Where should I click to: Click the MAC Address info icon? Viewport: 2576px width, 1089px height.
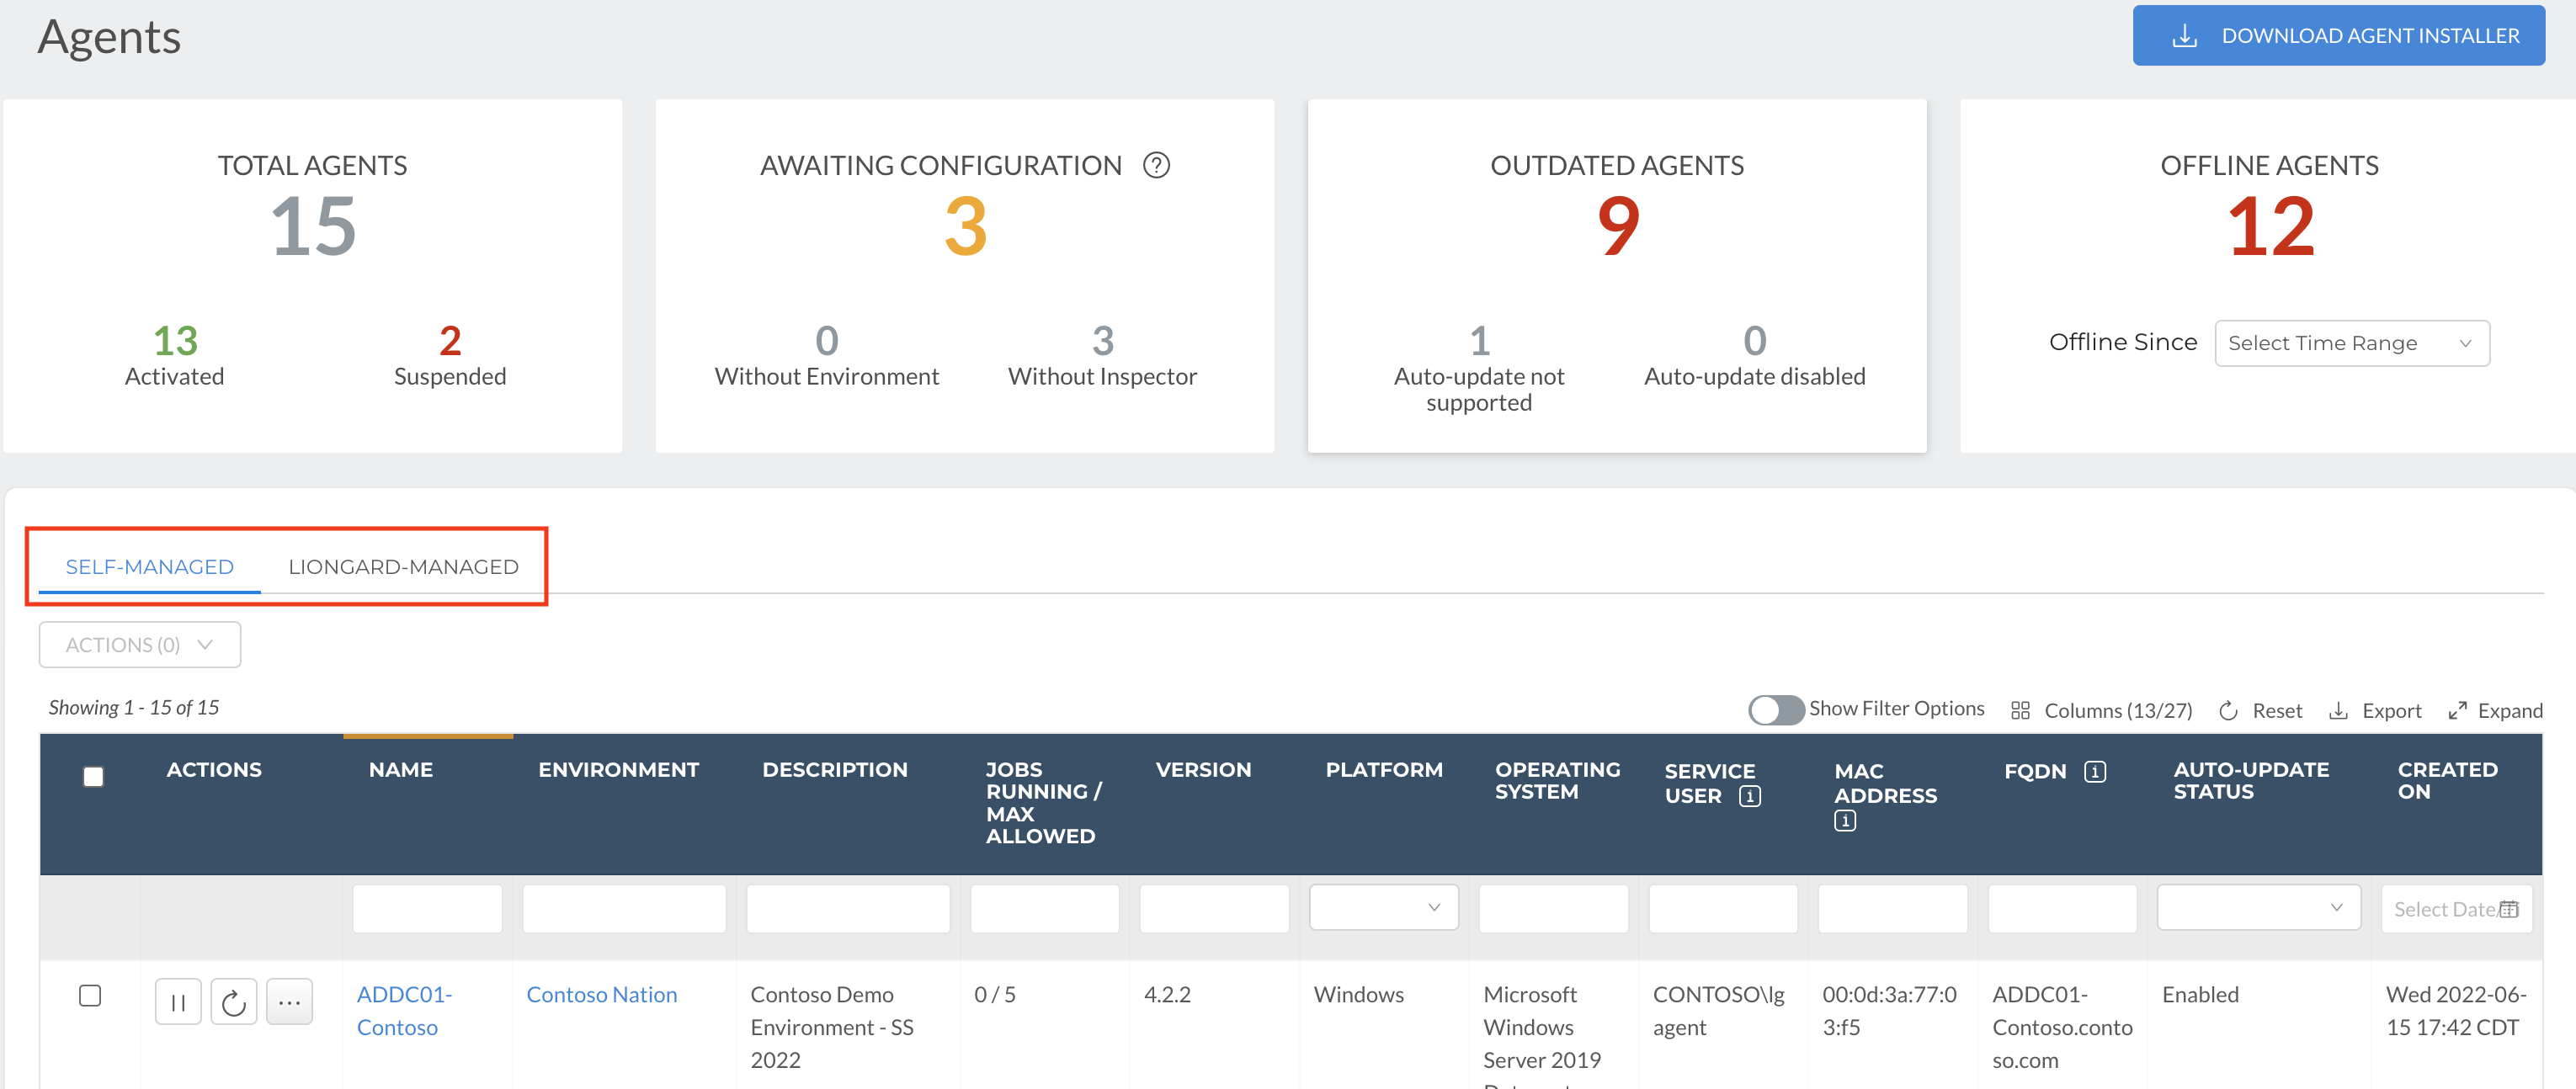[x=1845, y=821]
